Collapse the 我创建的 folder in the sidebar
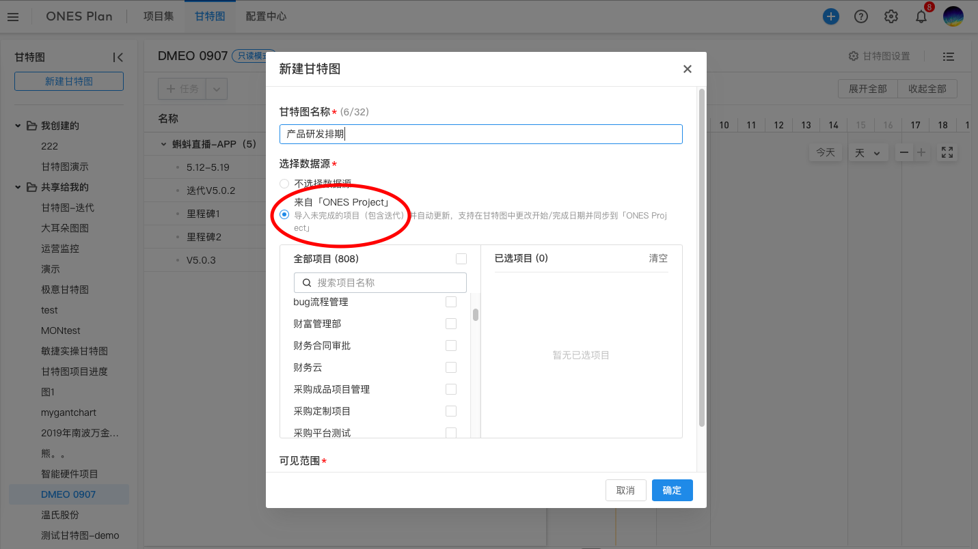Viewport: 978px width, 549px height. pos(17,125)
